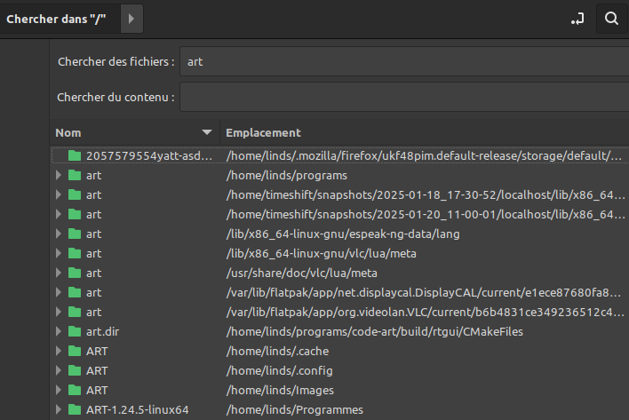
Task: Toggle the location entry icon
Action: 577,18
